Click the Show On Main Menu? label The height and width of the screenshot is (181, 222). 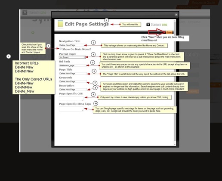pyautogui.click(x=77, y=49)
